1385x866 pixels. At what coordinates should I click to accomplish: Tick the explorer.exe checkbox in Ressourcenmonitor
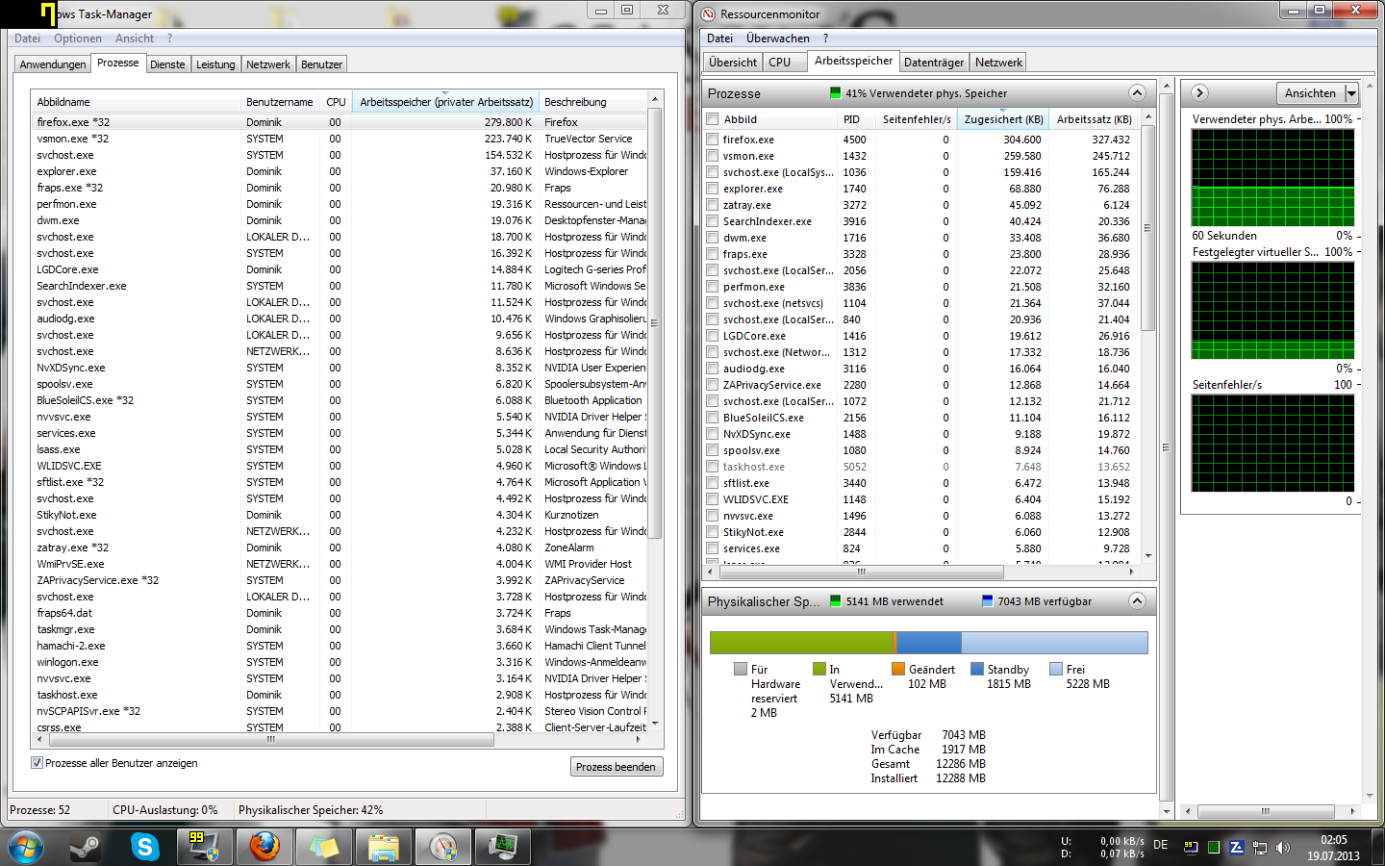coord(713,189)
